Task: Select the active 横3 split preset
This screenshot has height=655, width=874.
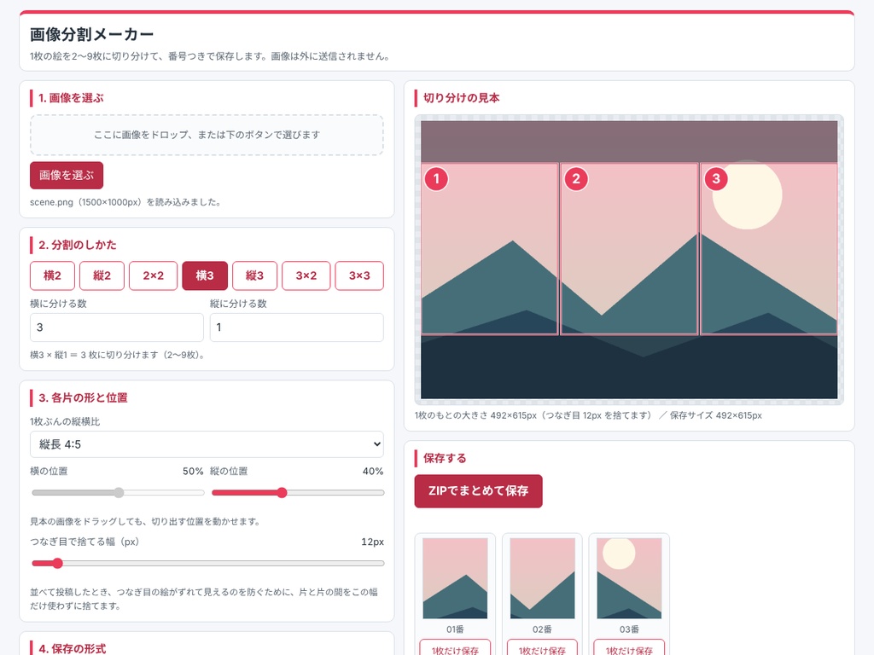Action: pos(205,275)
